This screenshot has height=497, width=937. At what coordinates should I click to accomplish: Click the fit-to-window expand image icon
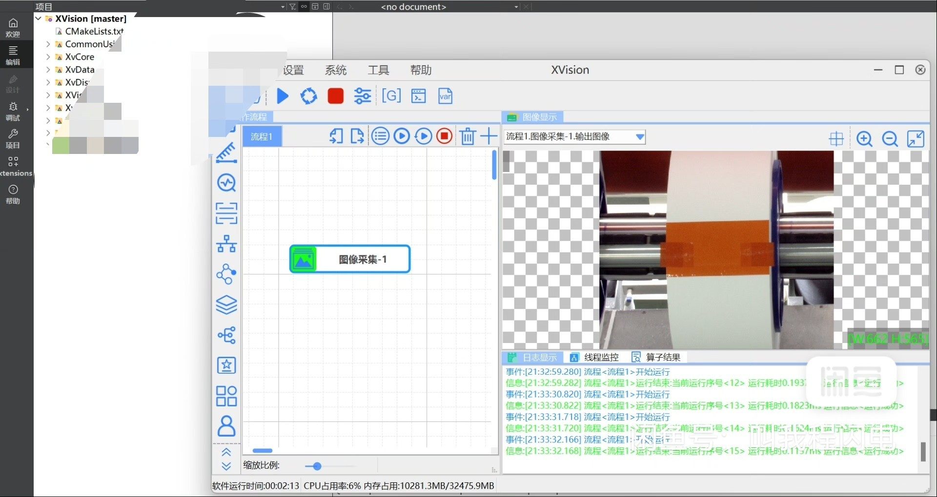(915, 139)
